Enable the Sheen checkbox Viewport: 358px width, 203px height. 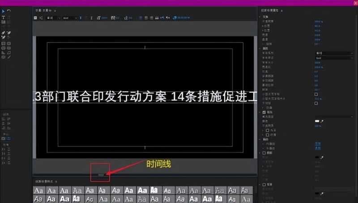267,130
